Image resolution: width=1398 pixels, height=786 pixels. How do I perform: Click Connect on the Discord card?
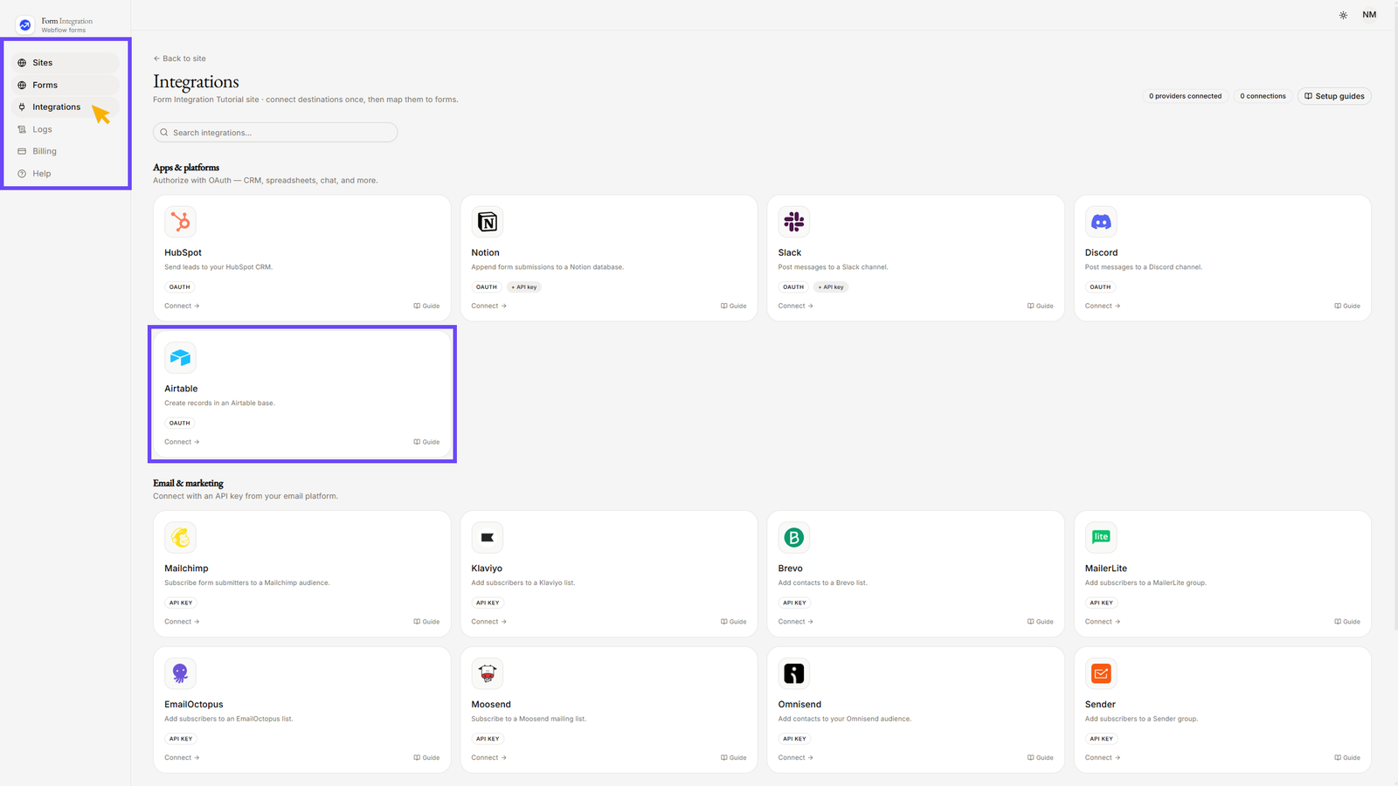(1103, 306)
